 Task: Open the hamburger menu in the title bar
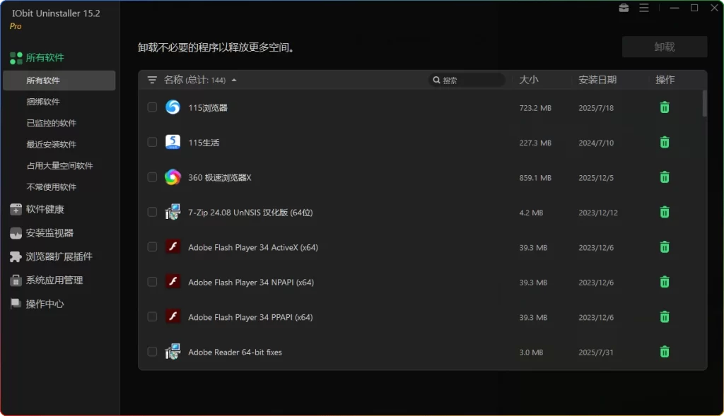[644, 8]
